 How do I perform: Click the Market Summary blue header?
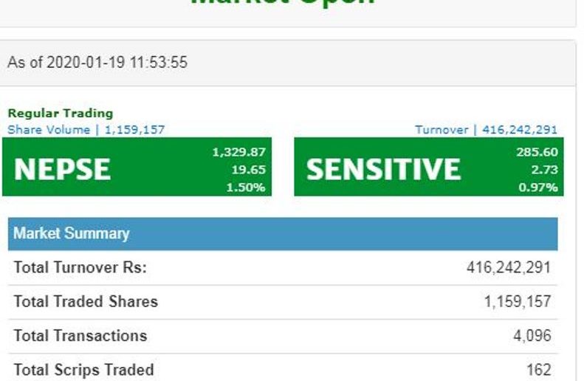pos(283,234)
